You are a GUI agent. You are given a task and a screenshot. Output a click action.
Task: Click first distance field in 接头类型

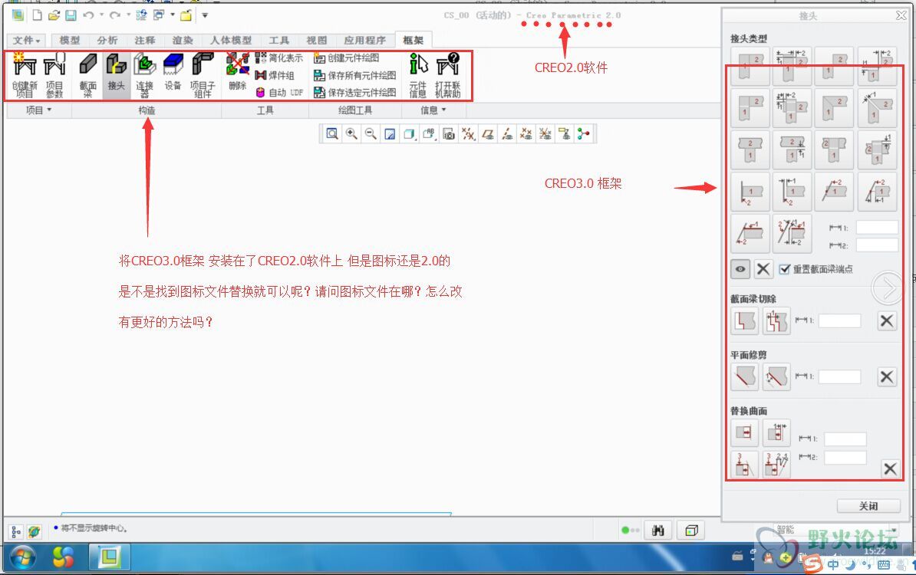coord(877,228)
